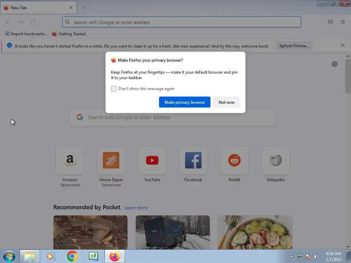Click 'Recommended by Pocket' heading

click(87, 207)
